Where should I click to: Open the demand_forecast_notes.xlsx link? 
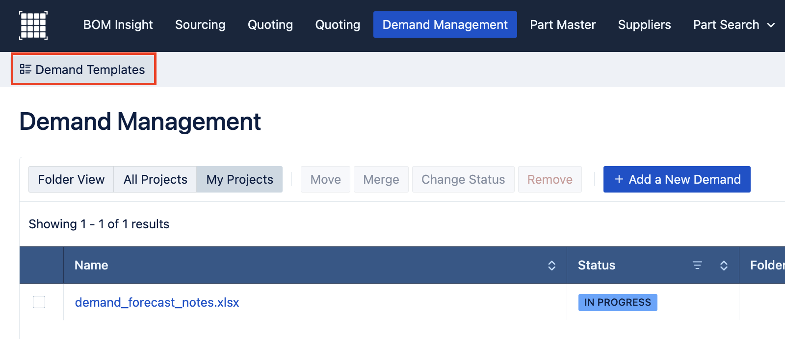pyautogui.click(x=157, y=302)
